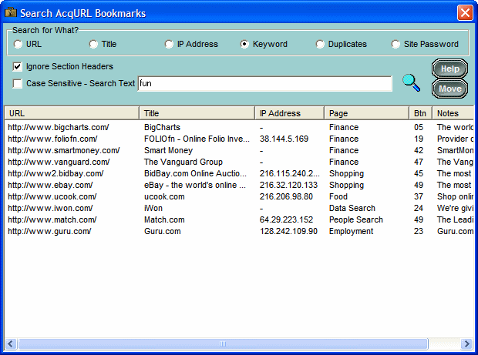
Task: Click the Food page cell
Action: (x=338, y=196)
